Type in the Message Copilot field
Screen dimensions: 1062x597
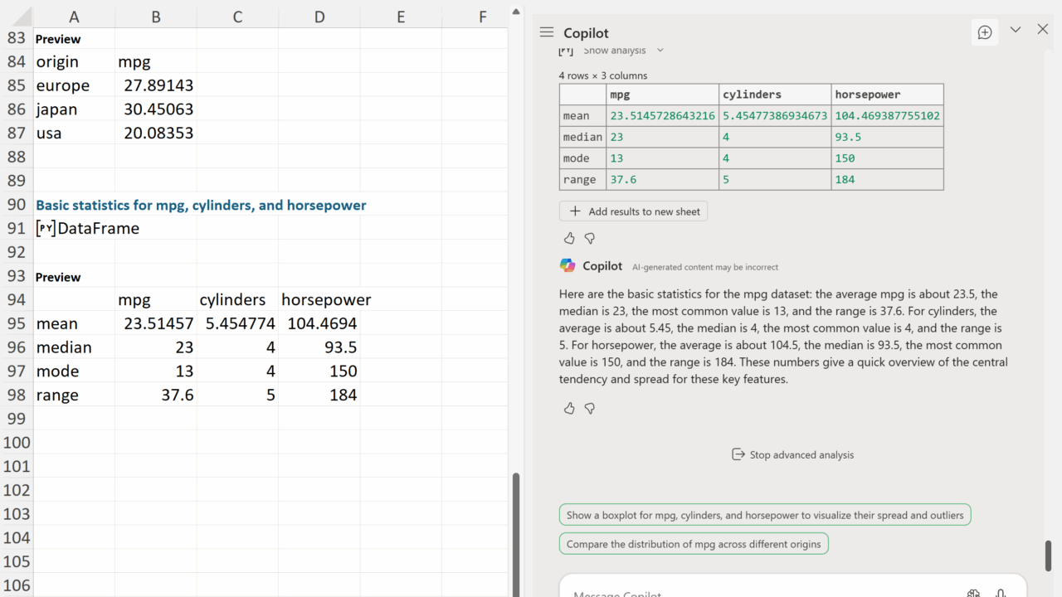(747, 592)
